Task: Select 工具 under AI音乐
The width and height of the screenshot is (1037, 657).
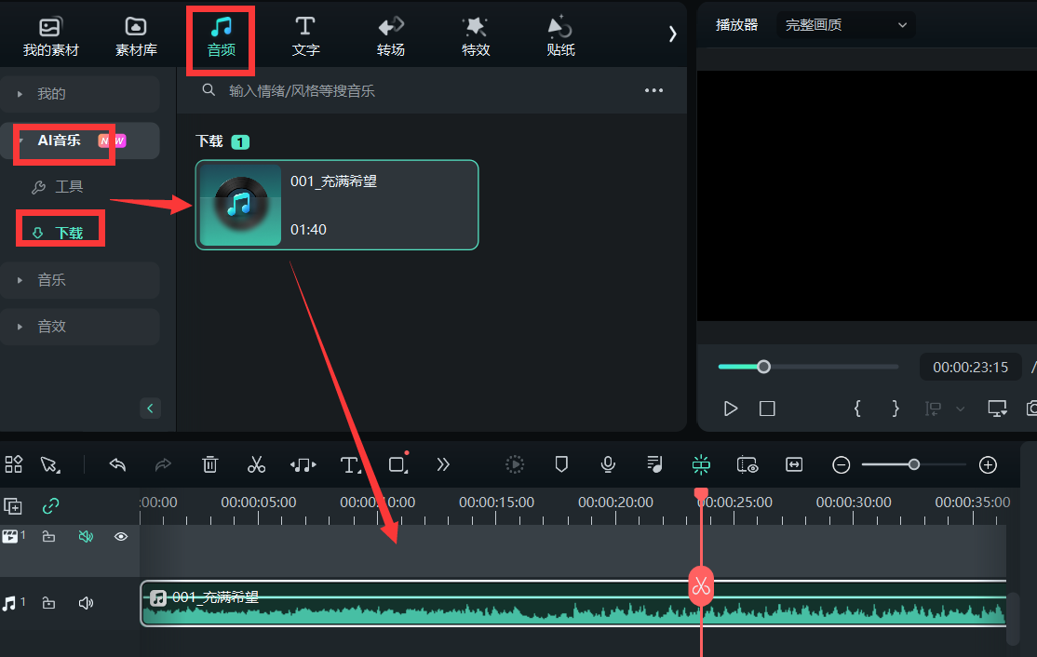Action: pos(69,187)
